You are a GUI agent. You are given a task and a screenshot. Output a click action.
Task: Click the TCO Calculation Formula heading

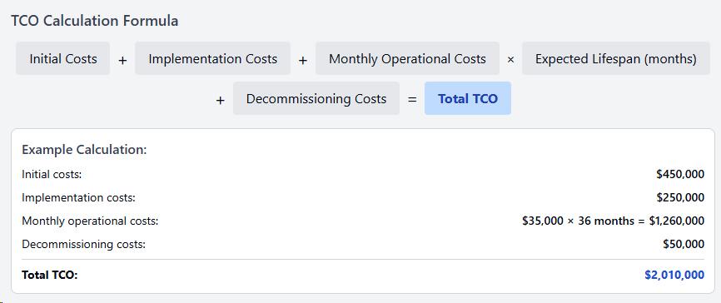tap(95, 21)
